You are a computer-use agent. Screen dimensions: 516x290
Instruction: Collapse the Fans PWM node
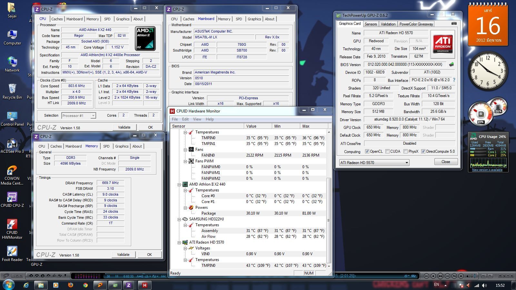[185, 161]
